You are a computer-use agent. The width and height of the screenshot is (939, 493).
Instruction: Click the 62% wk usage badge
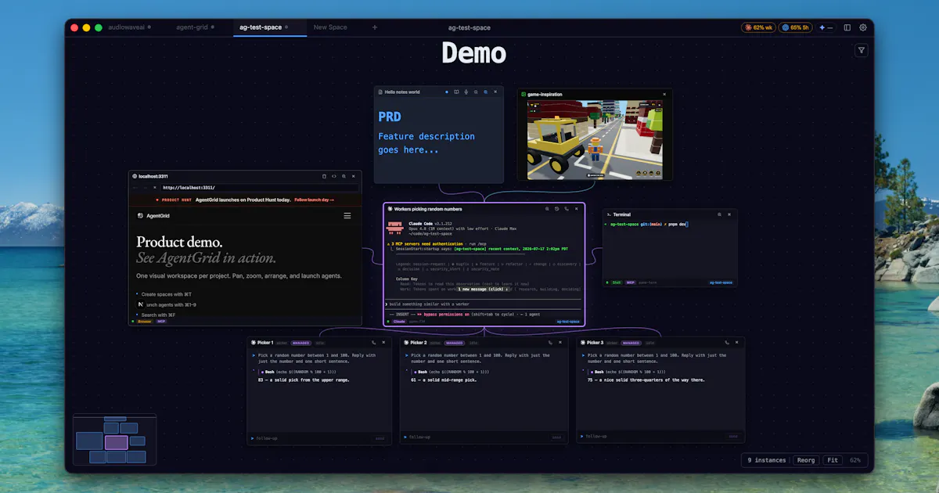pos(758,27)
